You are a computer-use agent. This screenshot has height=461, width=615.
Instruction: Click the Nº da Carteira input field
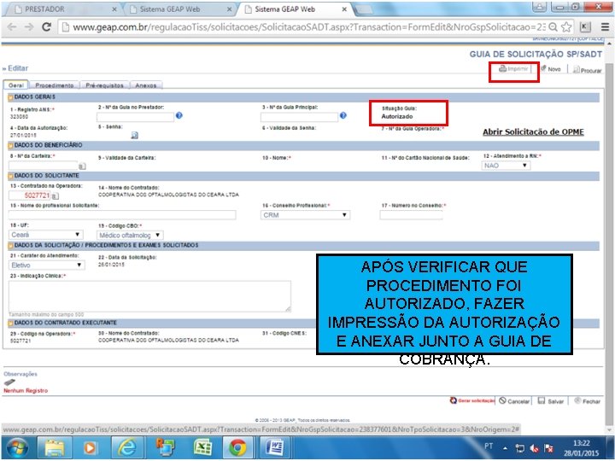[44, 166]
